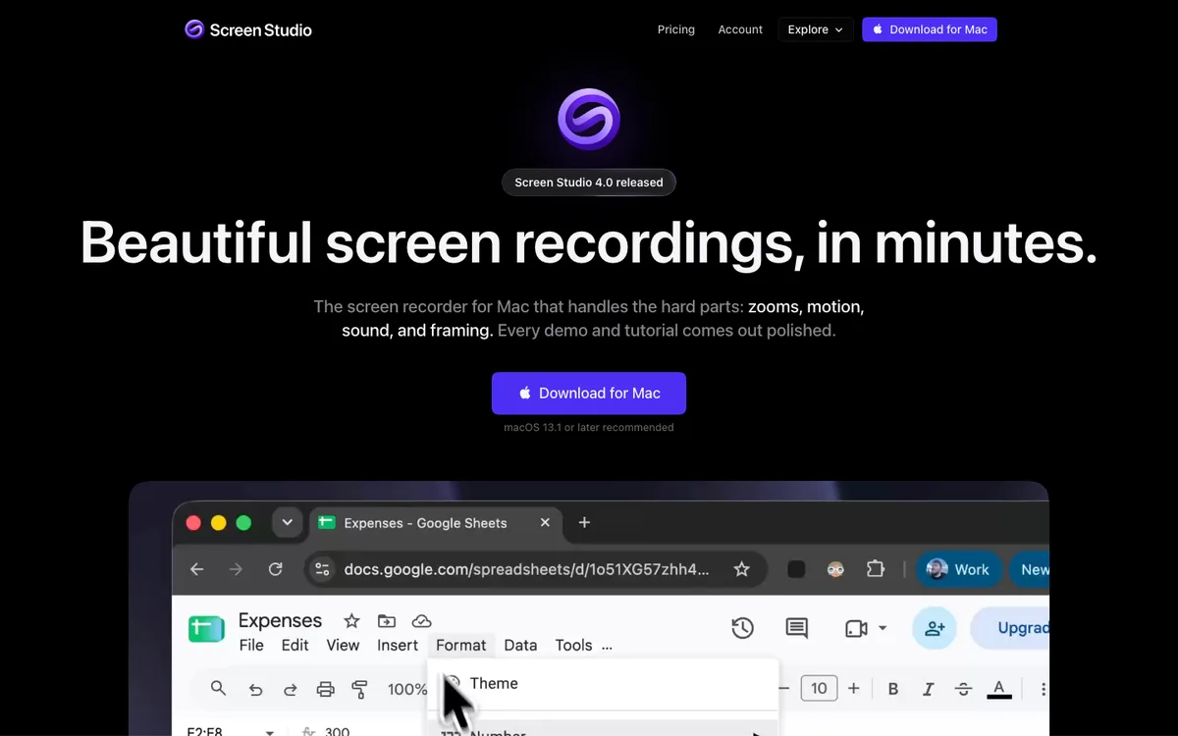
Task: Click the share add-person button
Action: (x=935, y=628)
